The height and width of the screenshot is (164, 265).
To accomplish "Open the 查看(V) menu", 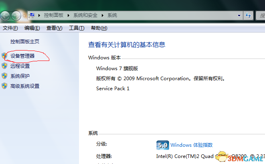I will 55,28.
